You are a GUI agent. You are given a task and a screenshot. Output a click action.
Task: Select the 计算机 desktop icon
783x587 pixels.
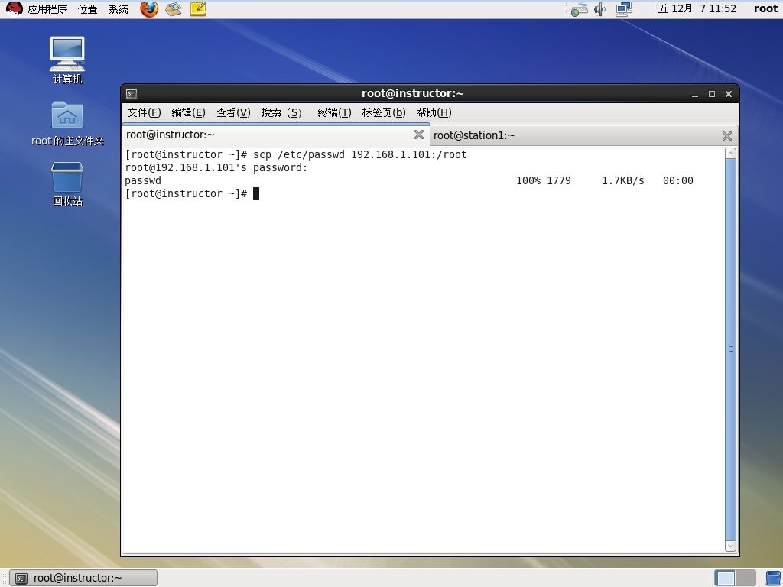67,60
